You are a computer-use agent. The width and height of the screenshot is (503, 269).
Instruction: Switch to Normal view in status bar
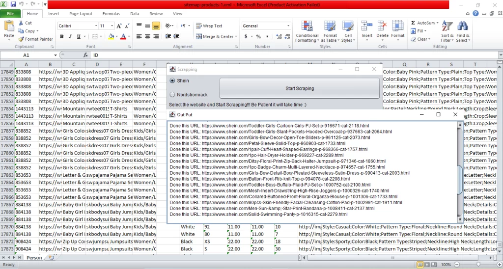click(420, 265)
